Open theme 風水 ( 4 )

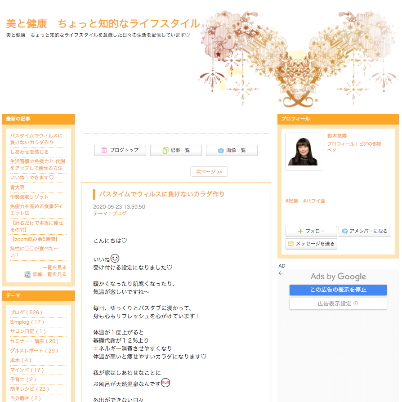click(x=21, y=360)
